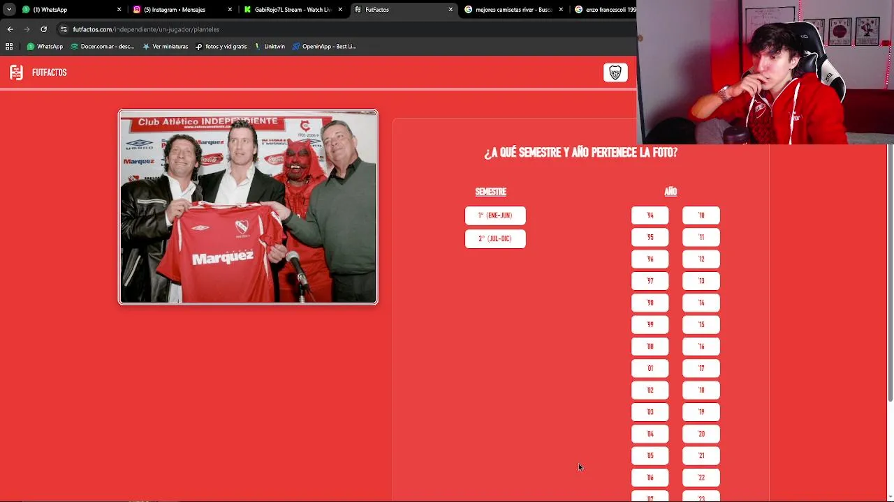Viewport: 894px width, 502px height.
Task: Choose year '00
Action: click(650, 347)
